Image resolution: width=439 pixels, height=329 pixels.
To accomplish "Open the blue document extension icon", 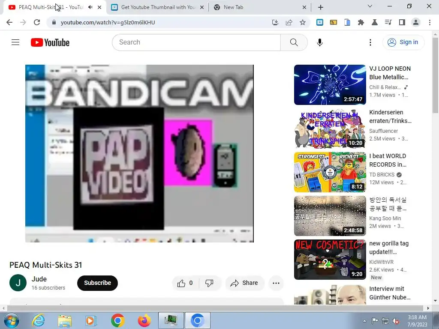I will click(x=347, y=22).
